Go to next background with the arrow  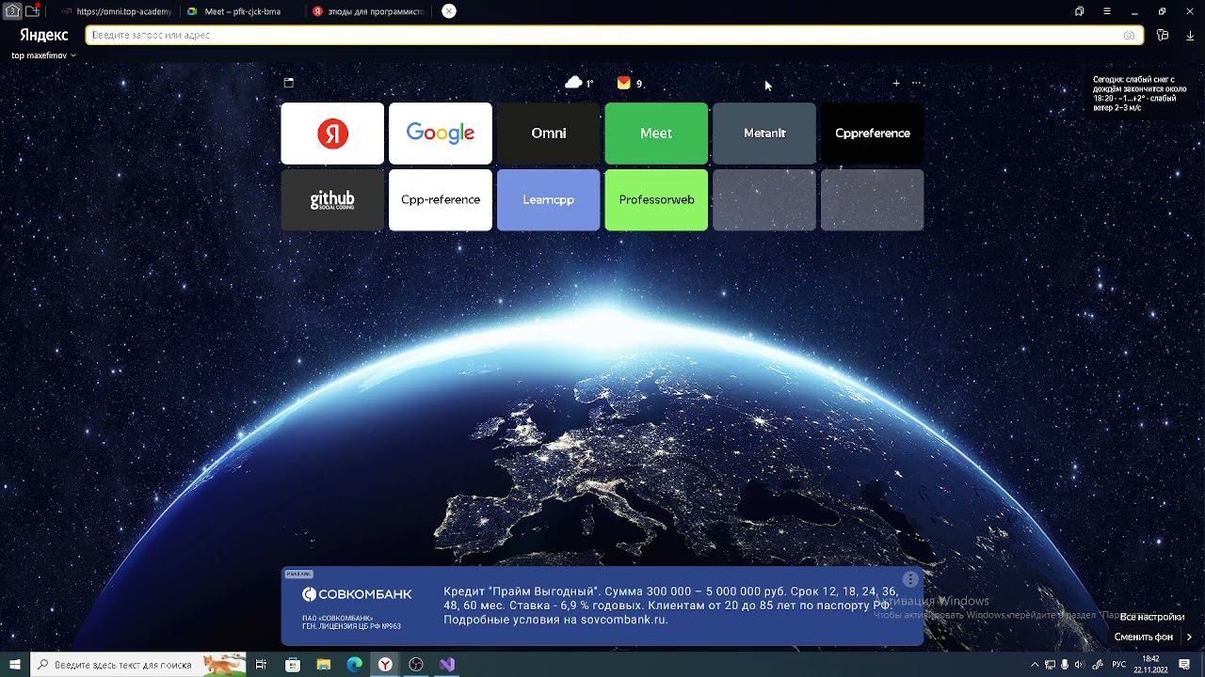[1189, 637]
